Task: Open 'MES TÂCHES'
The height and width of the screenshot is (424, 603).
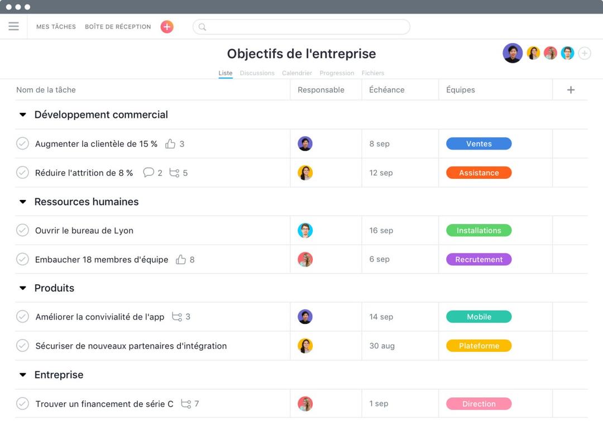Action: coord(56,26)
